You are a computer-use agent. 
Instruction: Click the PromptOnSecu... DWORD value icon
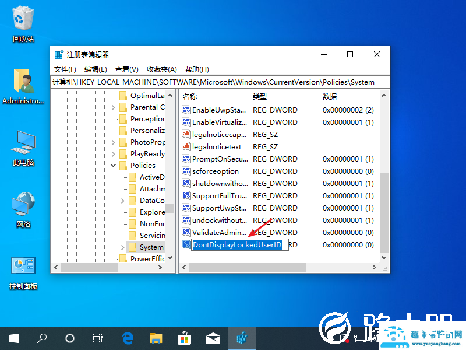click(x=186, y=159)
